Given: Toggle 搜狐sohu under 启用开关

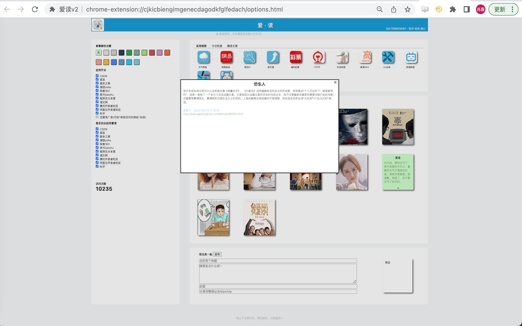Looking at the screenshot, I should tap(97, 87).
